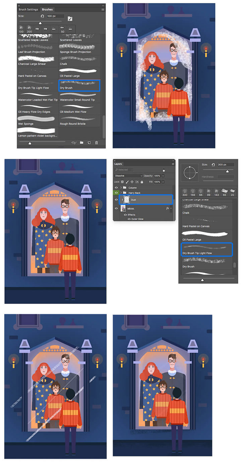Open the Layers tab

pyautogui.click(x=118, y=164)
